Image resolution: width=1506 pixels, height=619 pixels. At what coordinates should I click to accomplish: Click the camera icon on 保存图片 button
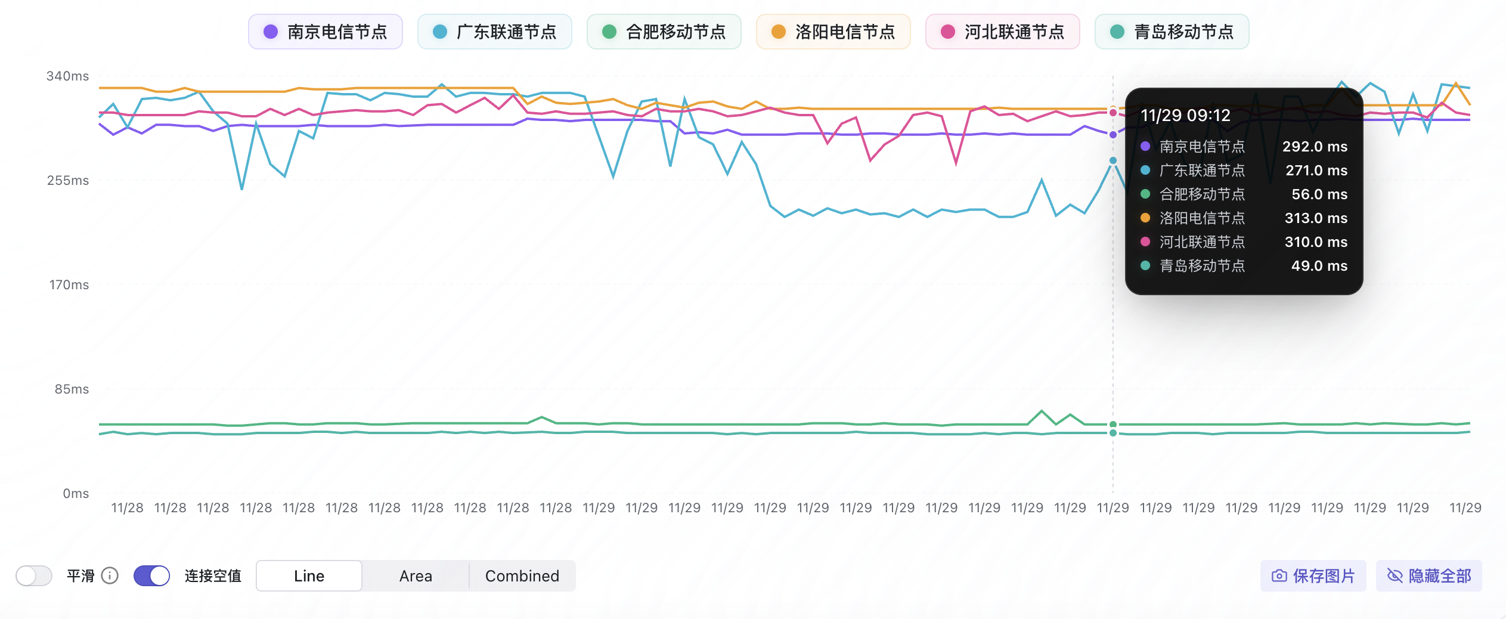[1280, 575]
